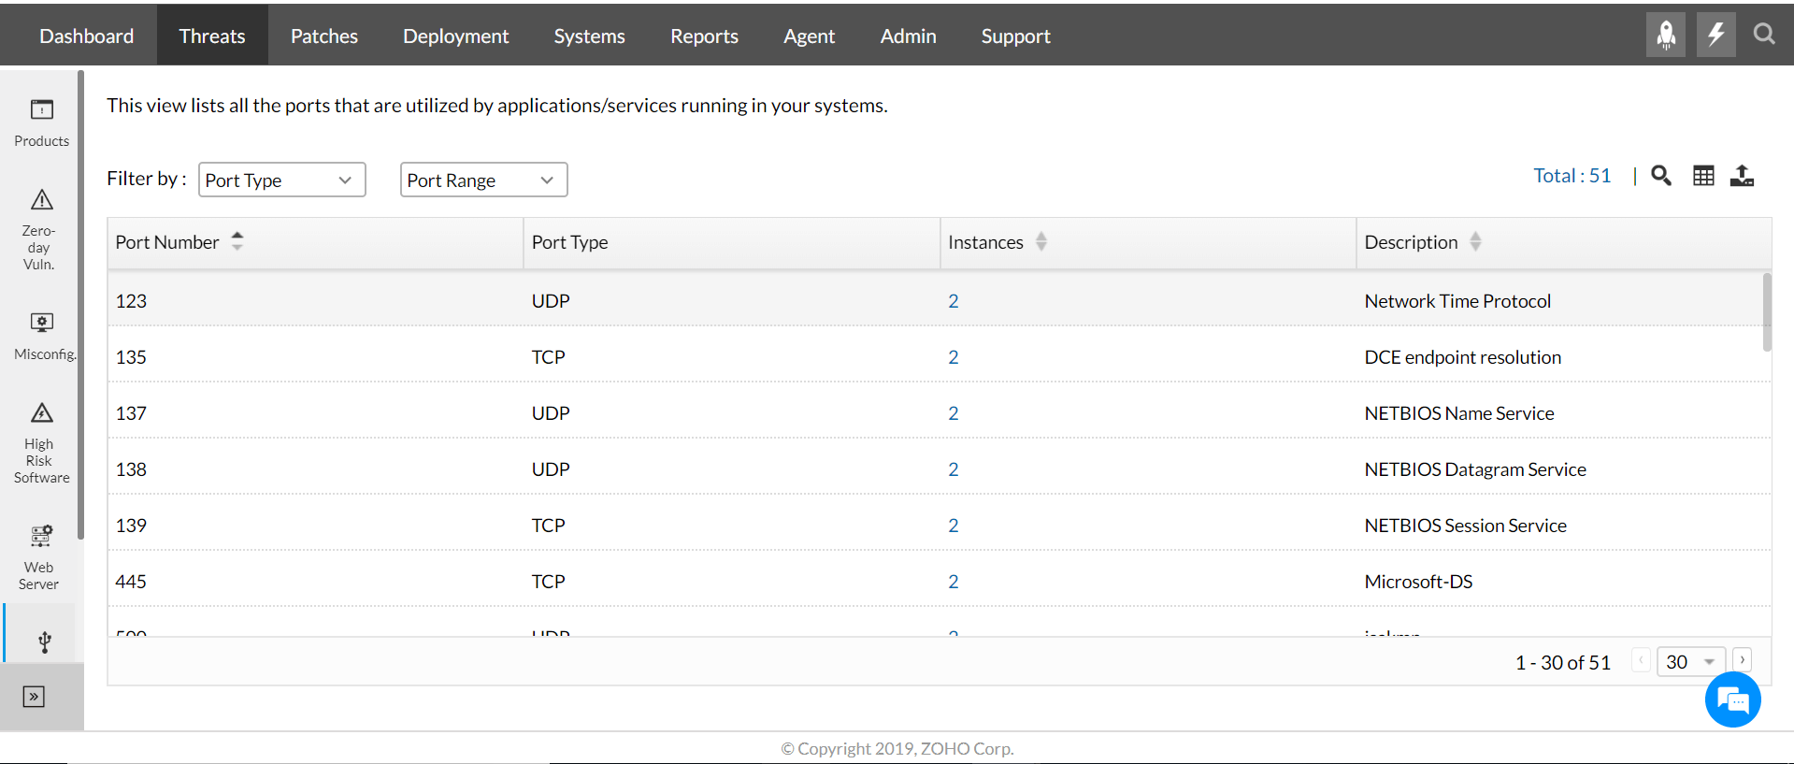
Task: Open Web Server in sidebar
Action: coord(41,557)
